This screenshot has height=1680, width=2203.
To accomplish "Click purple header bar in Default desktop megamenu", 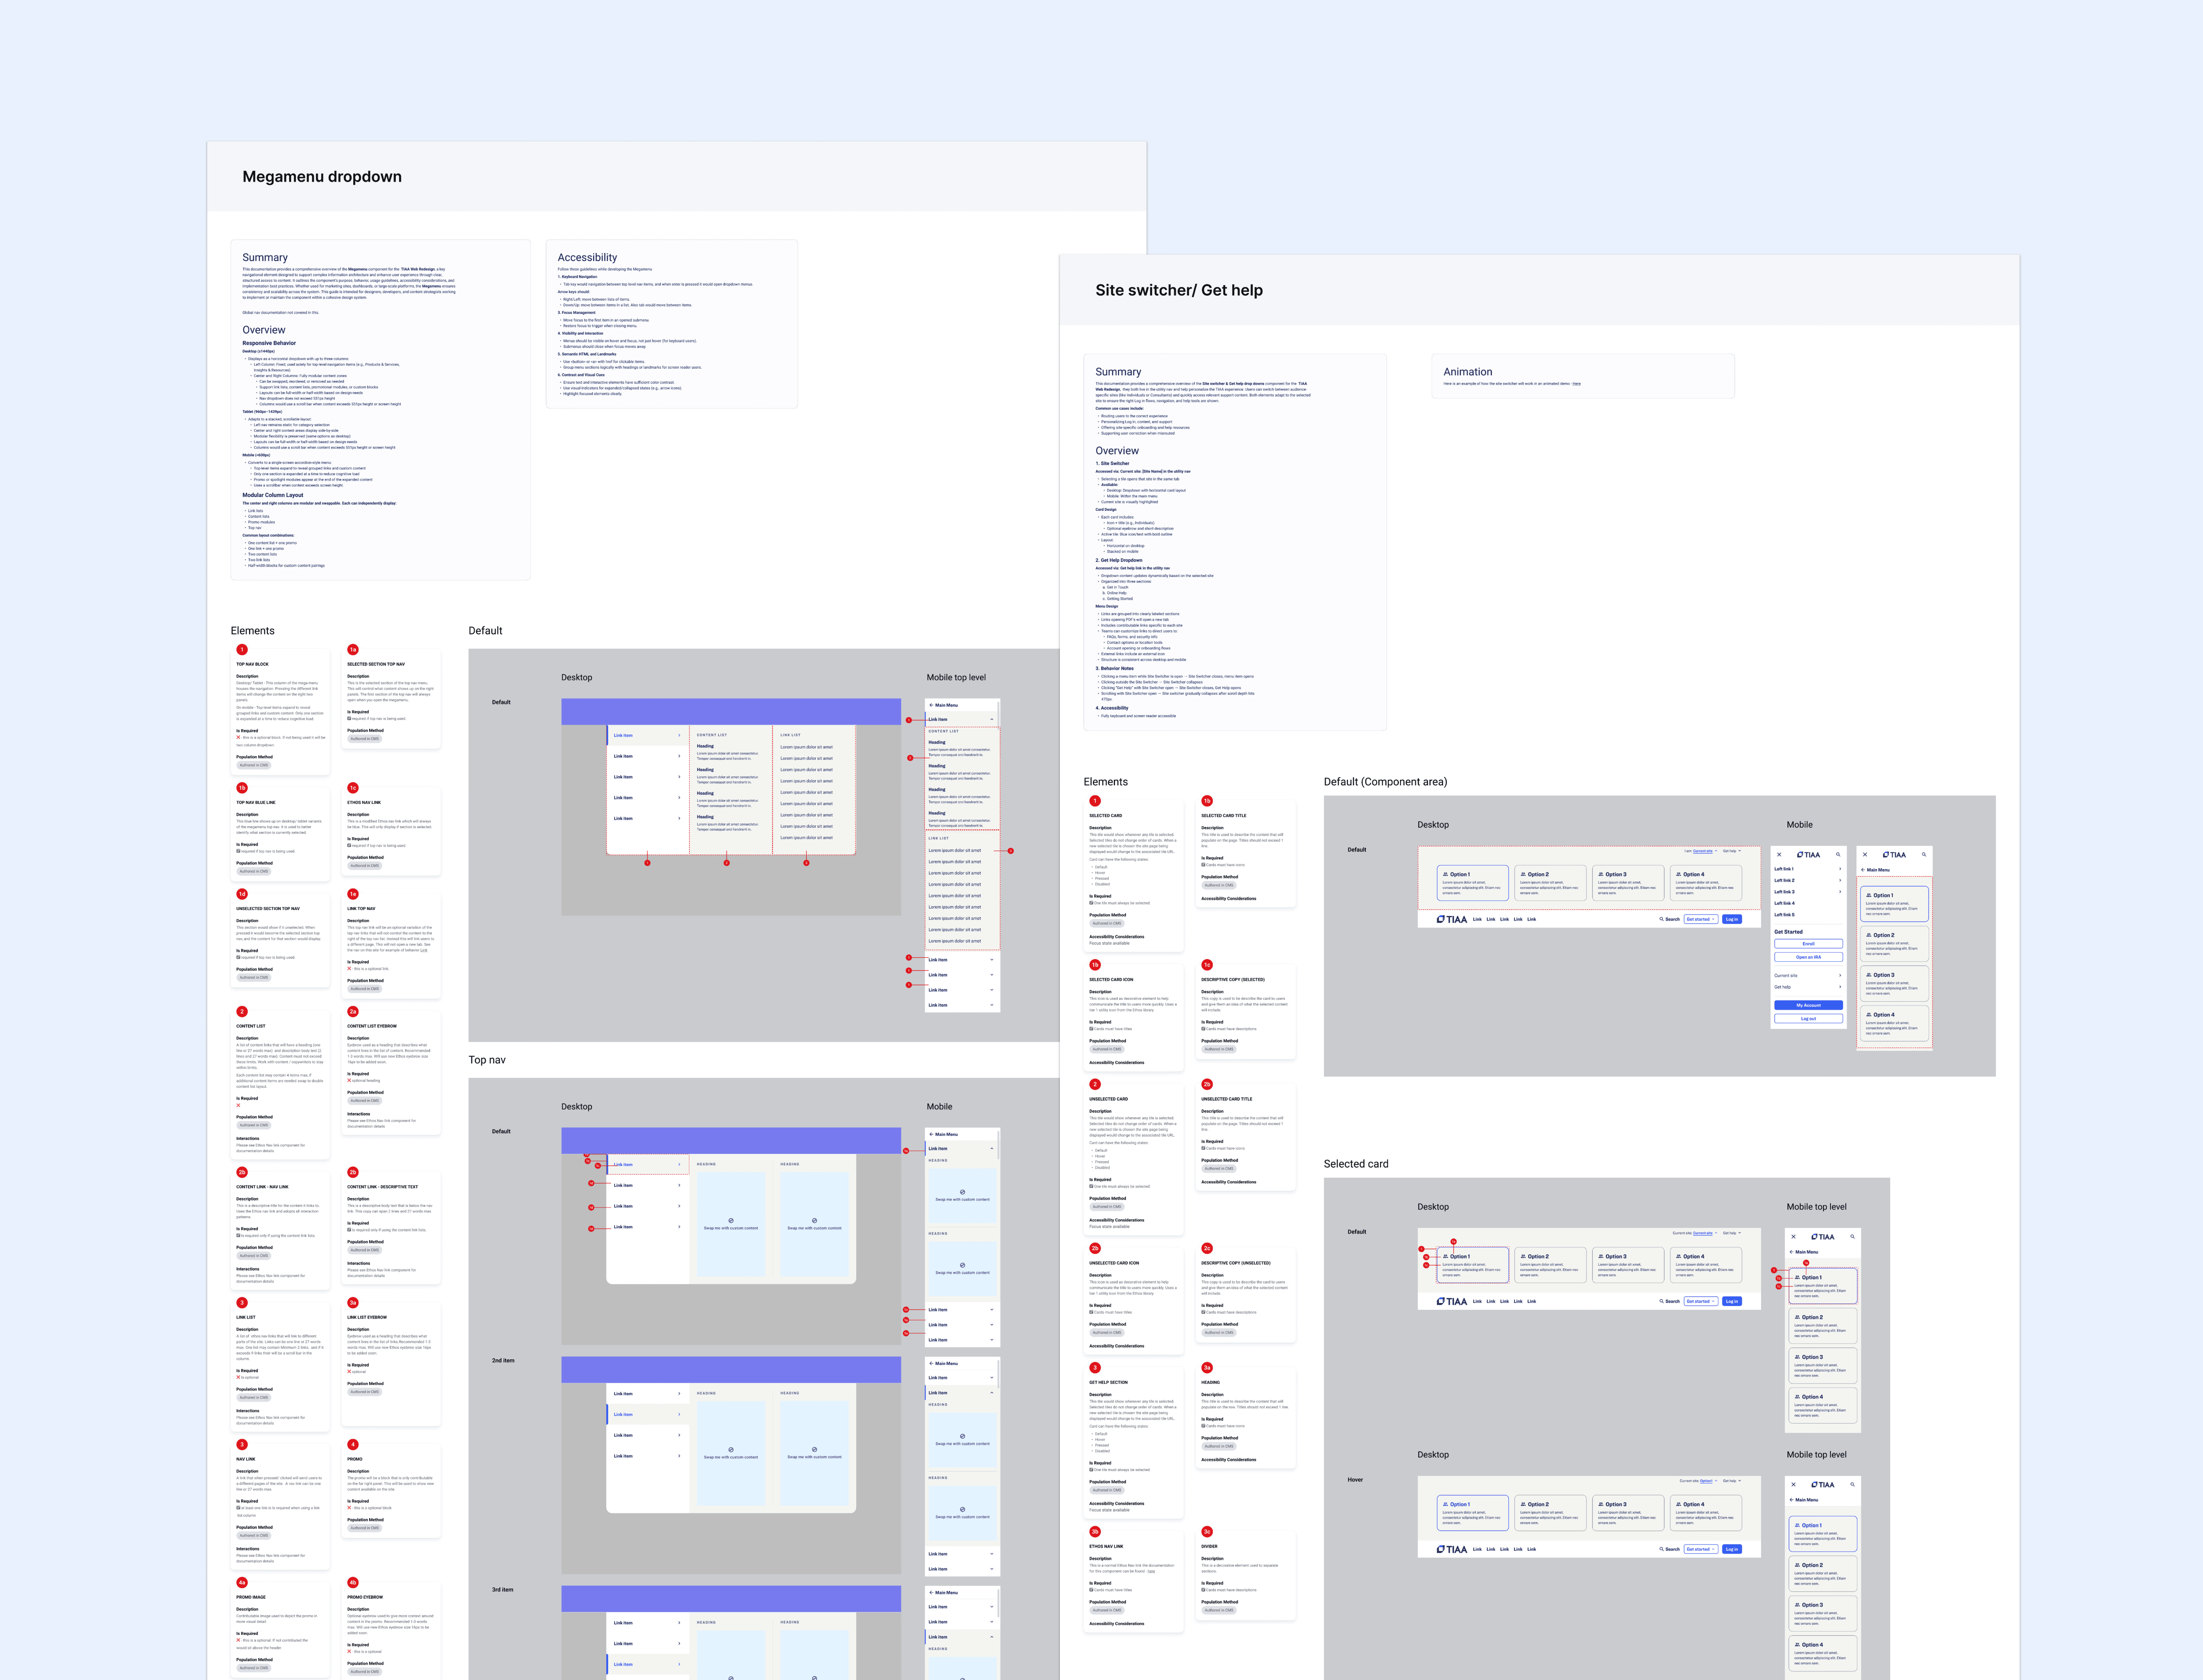I will [x=731, y=711].
